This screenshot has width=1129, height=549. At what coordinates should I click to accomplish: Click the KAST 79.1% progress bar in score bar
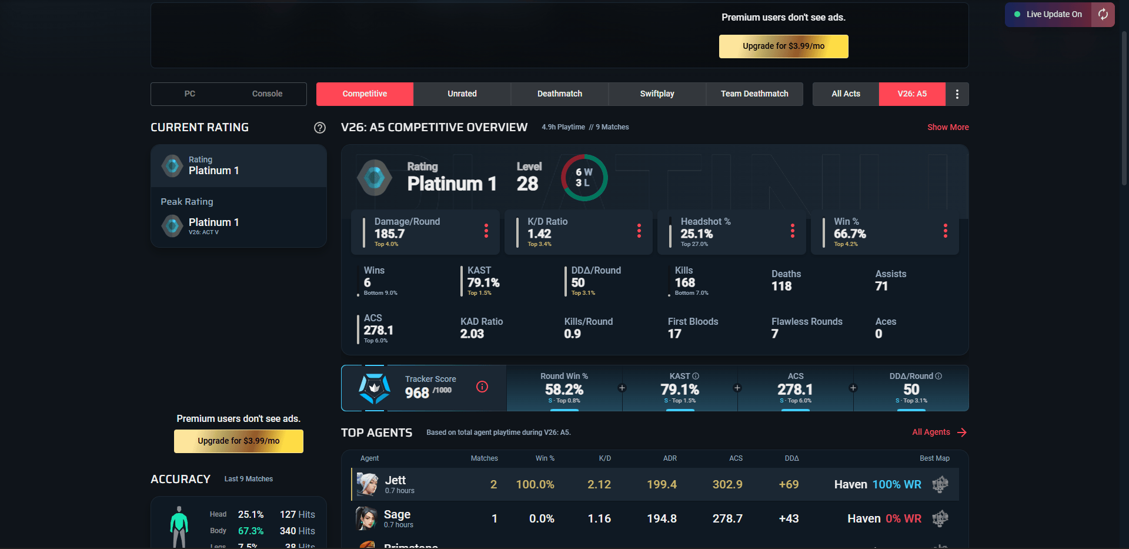680,410
